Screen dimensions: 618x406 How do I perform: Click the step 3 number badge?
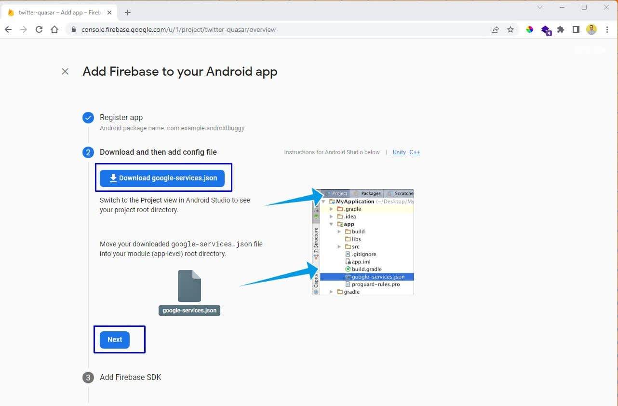(88, 377)
